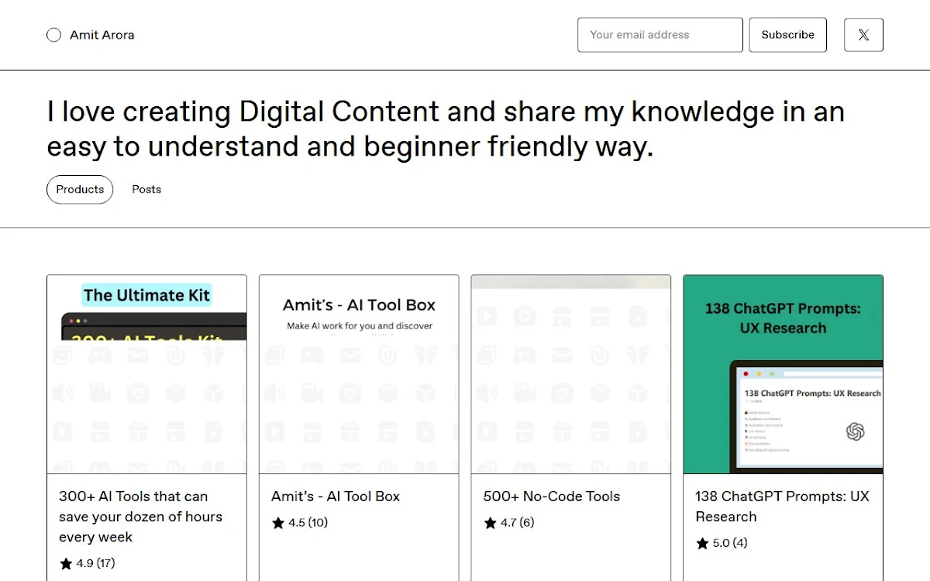Switch to the Posts tab

click(x=146, y=189)
